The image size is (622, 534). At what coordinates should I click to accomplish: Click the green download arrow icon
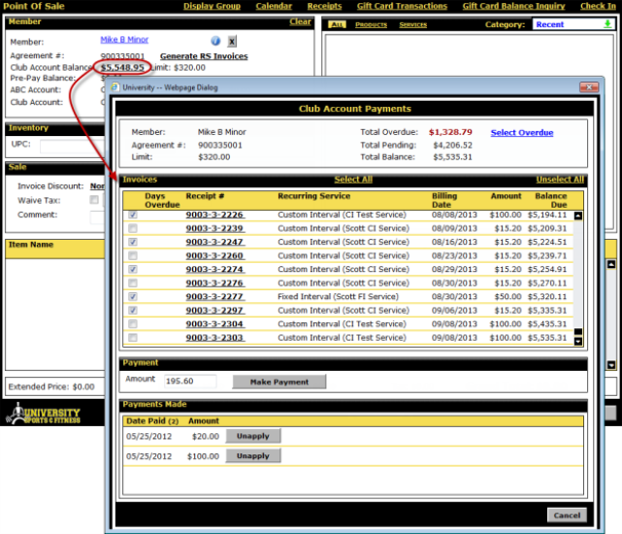coord(608,24)
